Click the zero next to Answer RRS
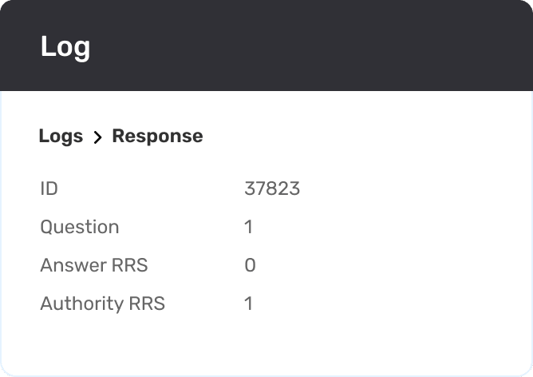Viewport: 533px width, 377px height. 250,265
